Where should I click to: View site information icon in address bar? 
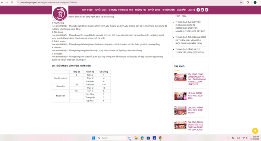click(18, 3)
